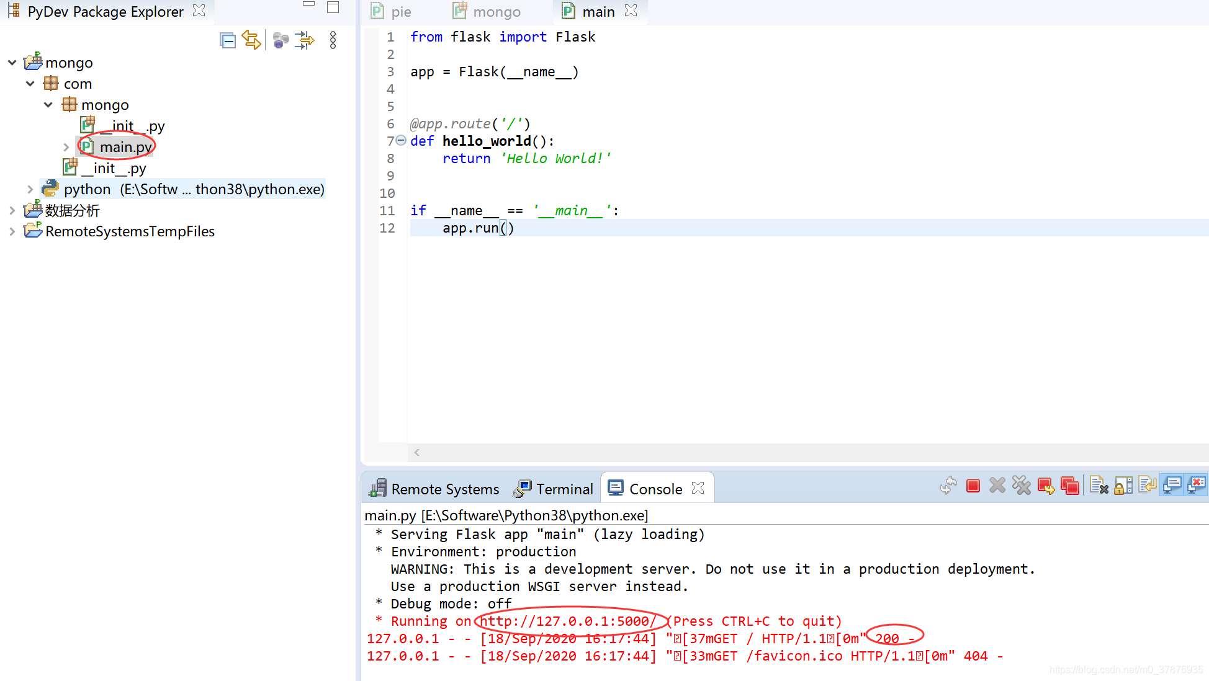Click the Collapse All icon in Package Explorer
This screenshot has height=681, width=1209.
click(x=228, y=41)
